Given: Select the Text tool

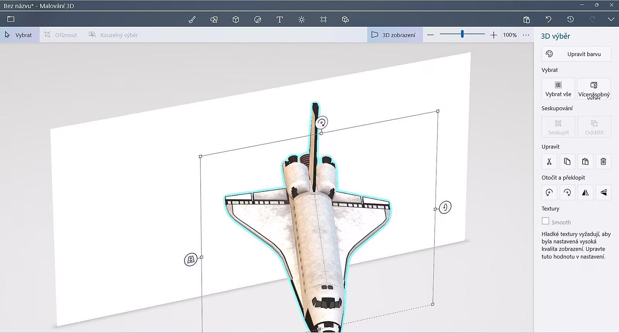Looking at the screenshot, I should tap(280, 19).
